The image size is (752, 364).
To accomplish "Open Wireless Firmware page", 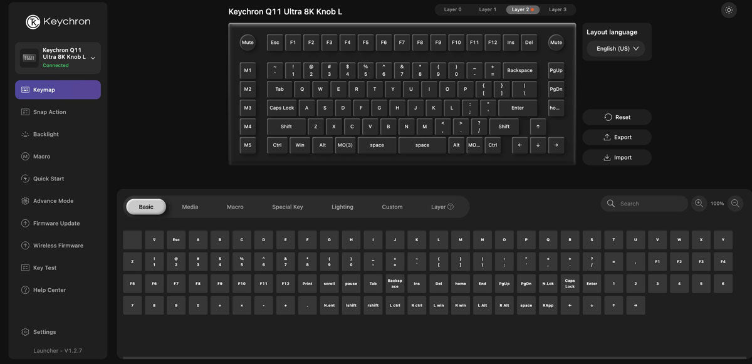I will click(x=58, y=246).
